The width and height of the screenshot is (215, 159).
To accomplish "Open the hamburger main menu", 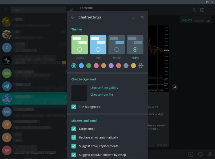I will point(6,10).
